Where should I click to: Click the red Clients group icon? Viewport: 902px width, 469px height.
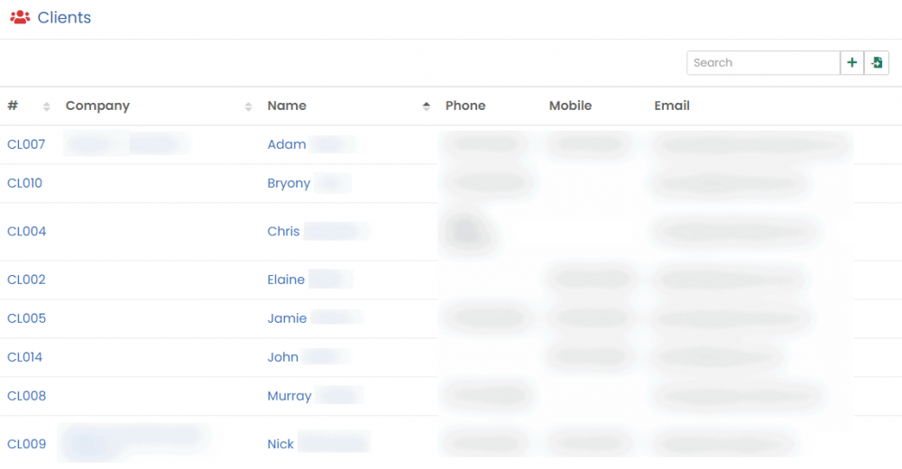(x=20, y=18)
